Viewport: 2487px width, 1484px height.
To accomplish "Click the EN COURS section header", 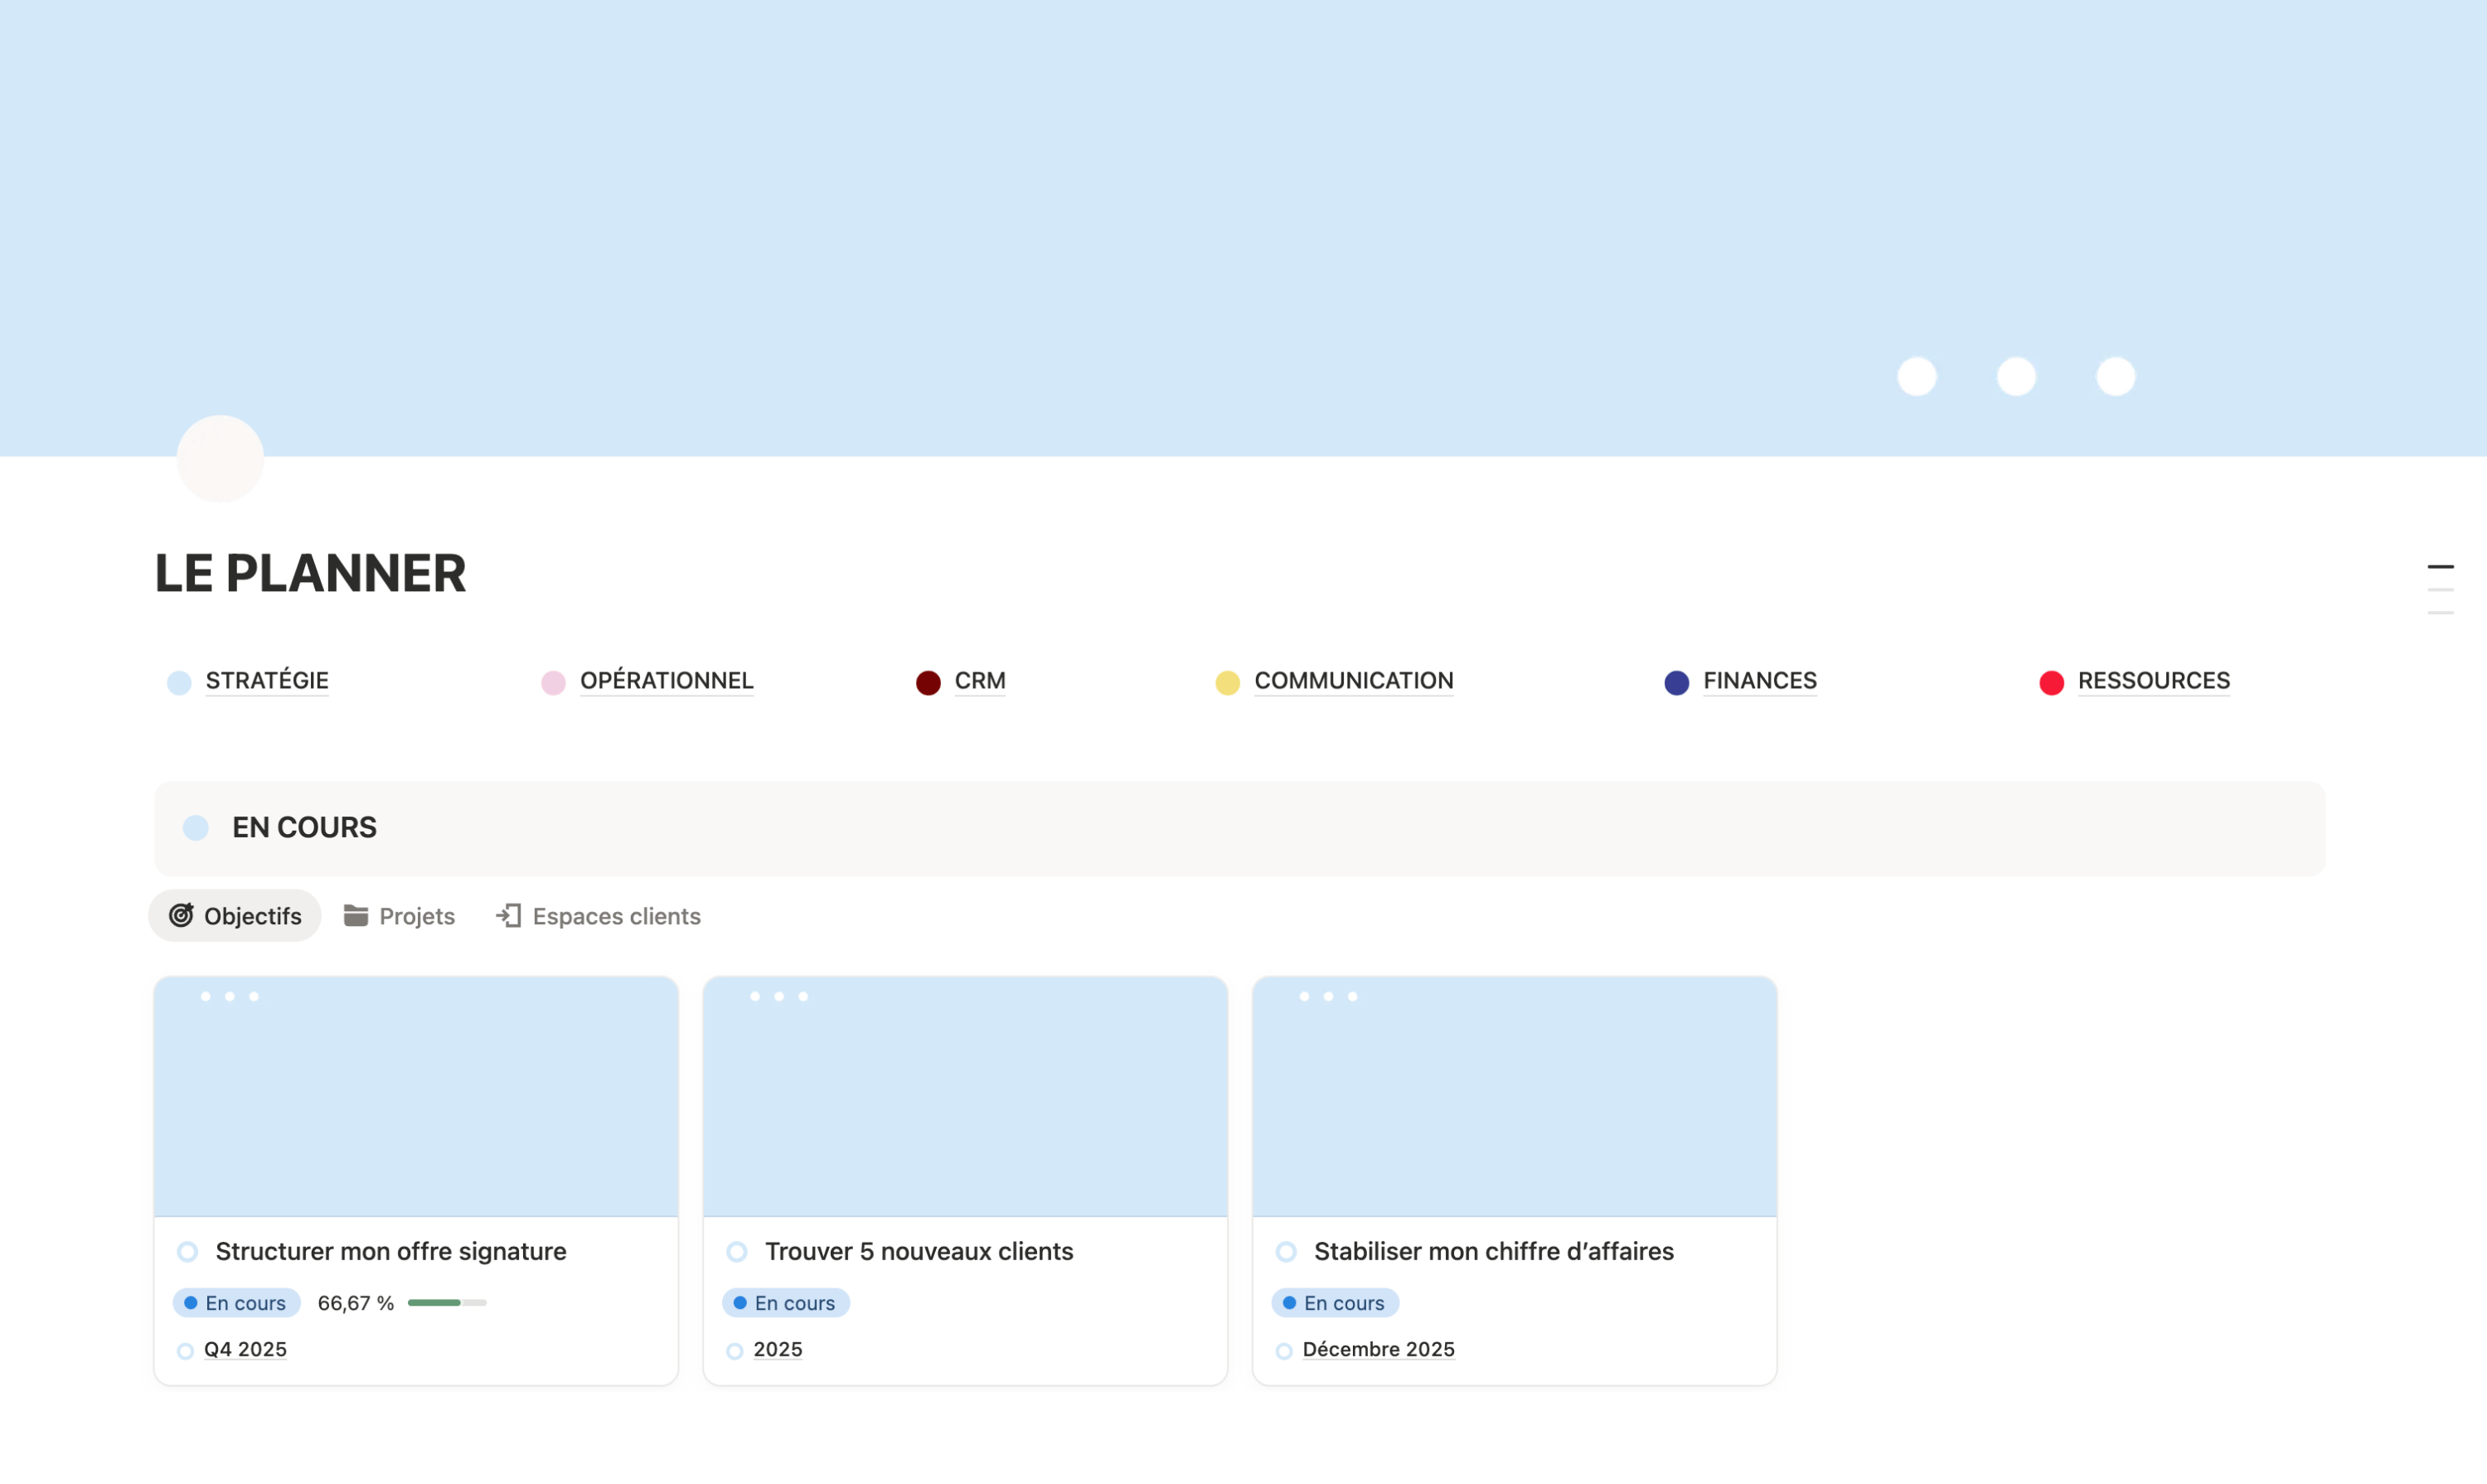I will pos(303,827).
